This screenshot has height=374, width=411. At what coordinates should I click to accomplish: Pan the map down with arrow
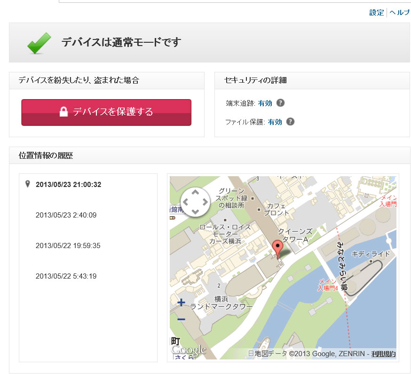click(x=195, y=211)
